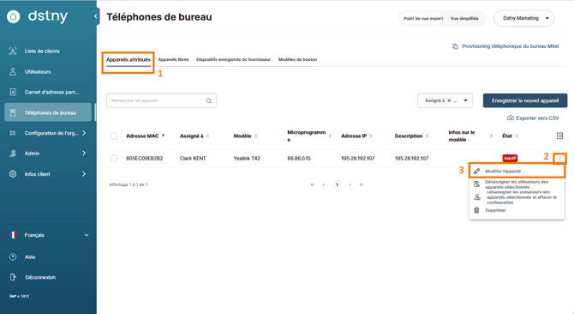The image size is (574, 314).
Task: Switch to Vue simplifiée
Action: coord(464,18)
